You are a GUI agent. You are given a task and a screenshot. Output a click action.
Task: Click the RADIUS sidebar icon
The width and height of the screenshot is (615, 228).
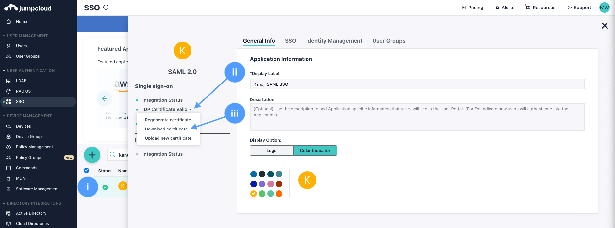9,91
